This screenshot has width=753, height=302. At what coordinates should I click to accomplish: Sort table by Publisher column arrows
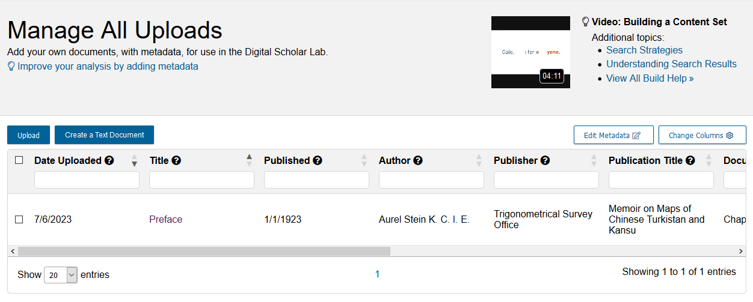(594, 160)
